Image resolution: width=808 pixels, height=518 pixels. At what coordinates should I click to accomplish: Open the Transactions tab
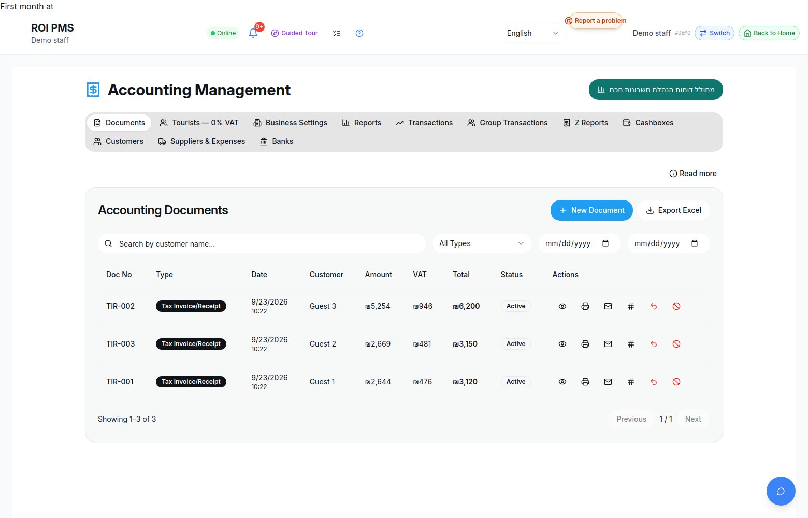click(424, 123)
